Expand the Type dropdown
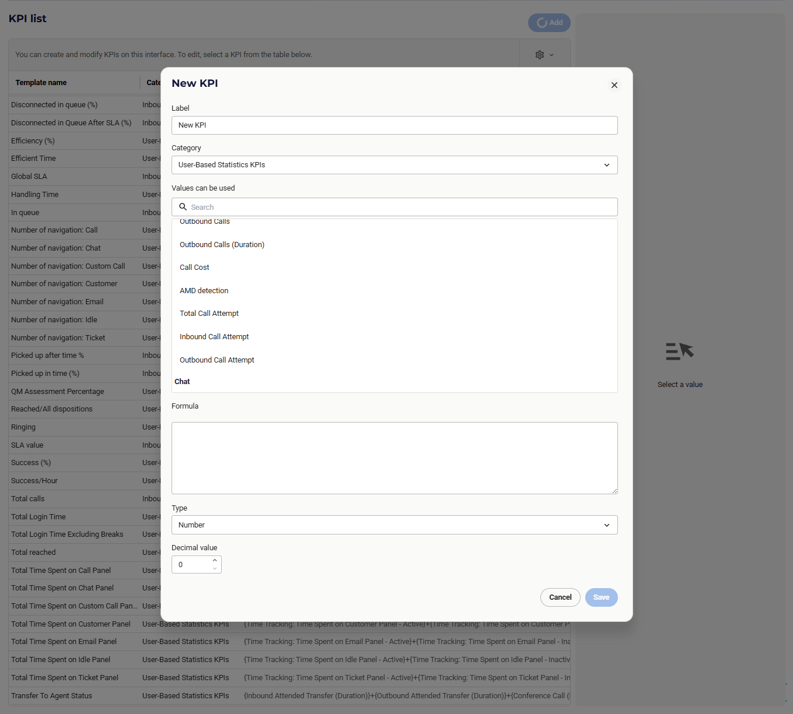Viewport: 793px width, 714px height. [x=394, y=525]
